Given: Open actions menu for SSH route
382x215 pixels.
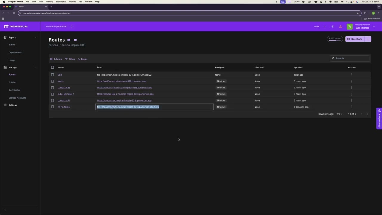Looking at the screenshot, I should coord(351,75).
